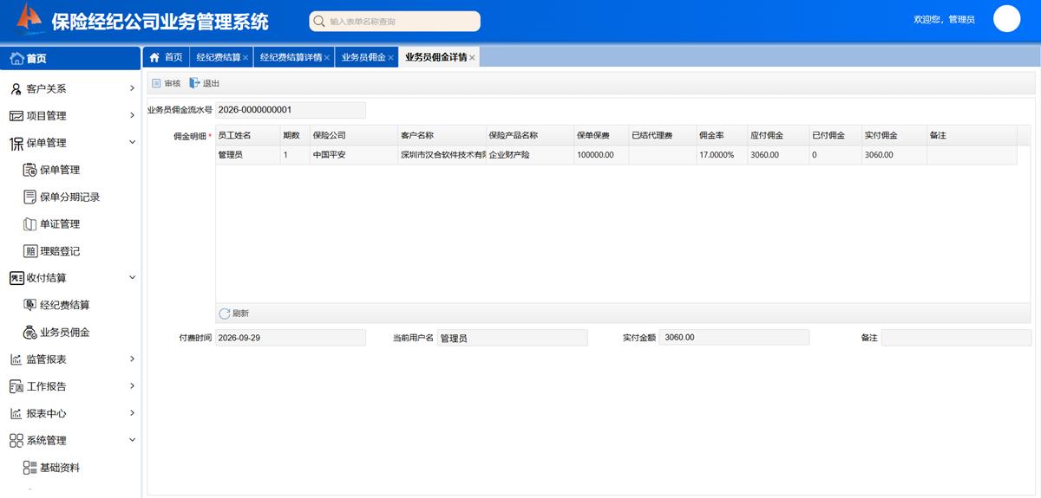Focus the header search input field
Viewport: 1041px width, 498px height.
395,22
